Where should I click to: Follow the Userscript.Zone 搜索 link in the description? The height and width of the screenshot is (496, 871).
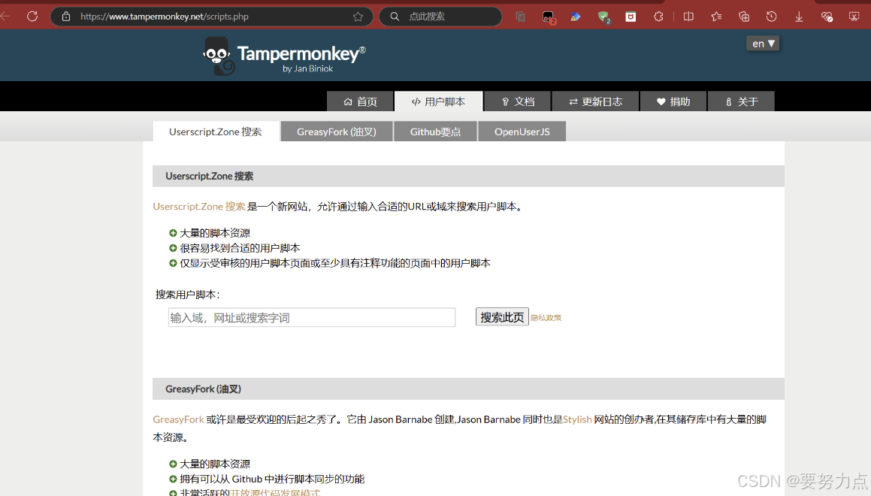pyautogui.click(x=199, y=207)
